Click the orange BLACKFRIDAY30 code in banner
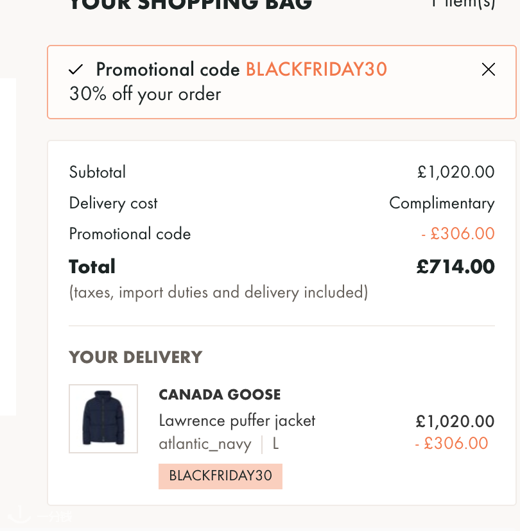 pos(316,69)
